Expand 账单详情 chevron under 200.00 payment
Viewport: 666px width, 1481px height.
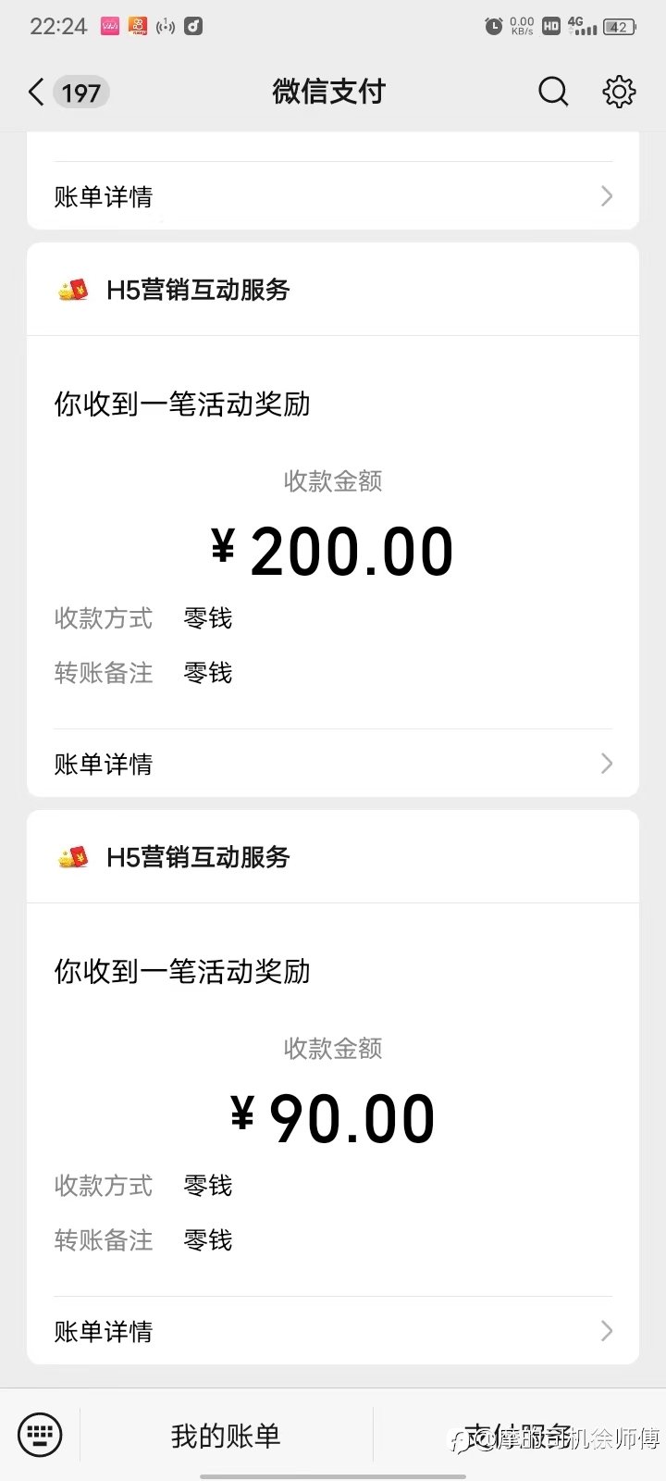click(607, 763)
